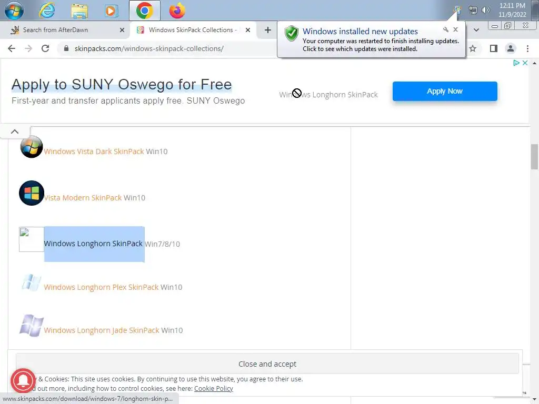Viewport: 539px width, 404px height.
Task: Click the Longhorn Plex SkinPack flag thumbnail
Action: coord(31,282)
